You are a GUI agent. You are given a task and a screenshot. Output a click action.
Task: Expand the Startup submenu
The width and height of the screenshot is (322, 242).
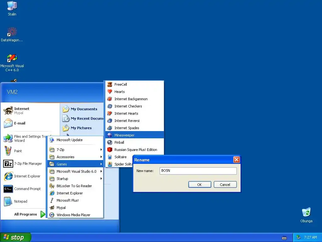(x=75, y=179)
